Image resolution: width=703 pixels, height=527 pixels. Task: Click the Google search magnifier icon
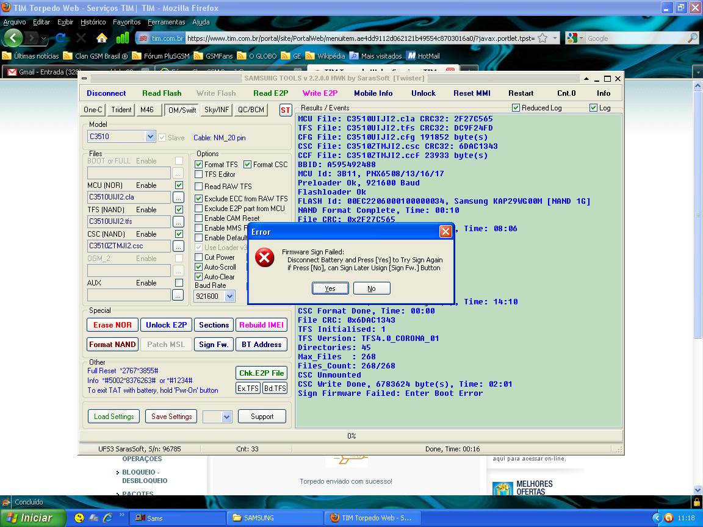point(692,38)
